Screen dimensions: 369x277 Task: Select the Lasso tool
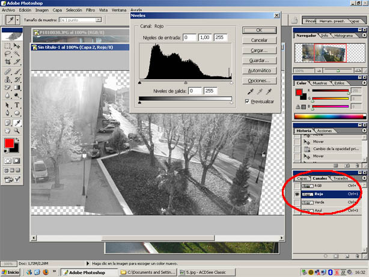click(x=7, y=53)
